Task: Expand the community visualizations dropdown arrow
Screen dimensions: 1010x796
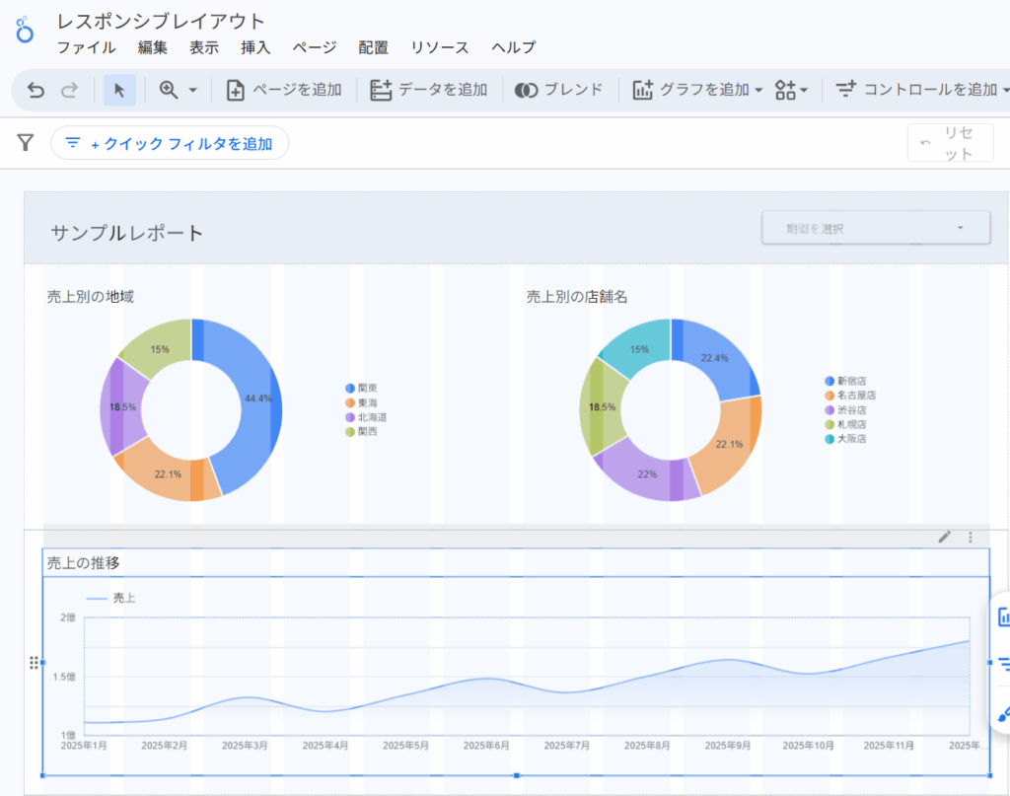Action: pos(803,90)
